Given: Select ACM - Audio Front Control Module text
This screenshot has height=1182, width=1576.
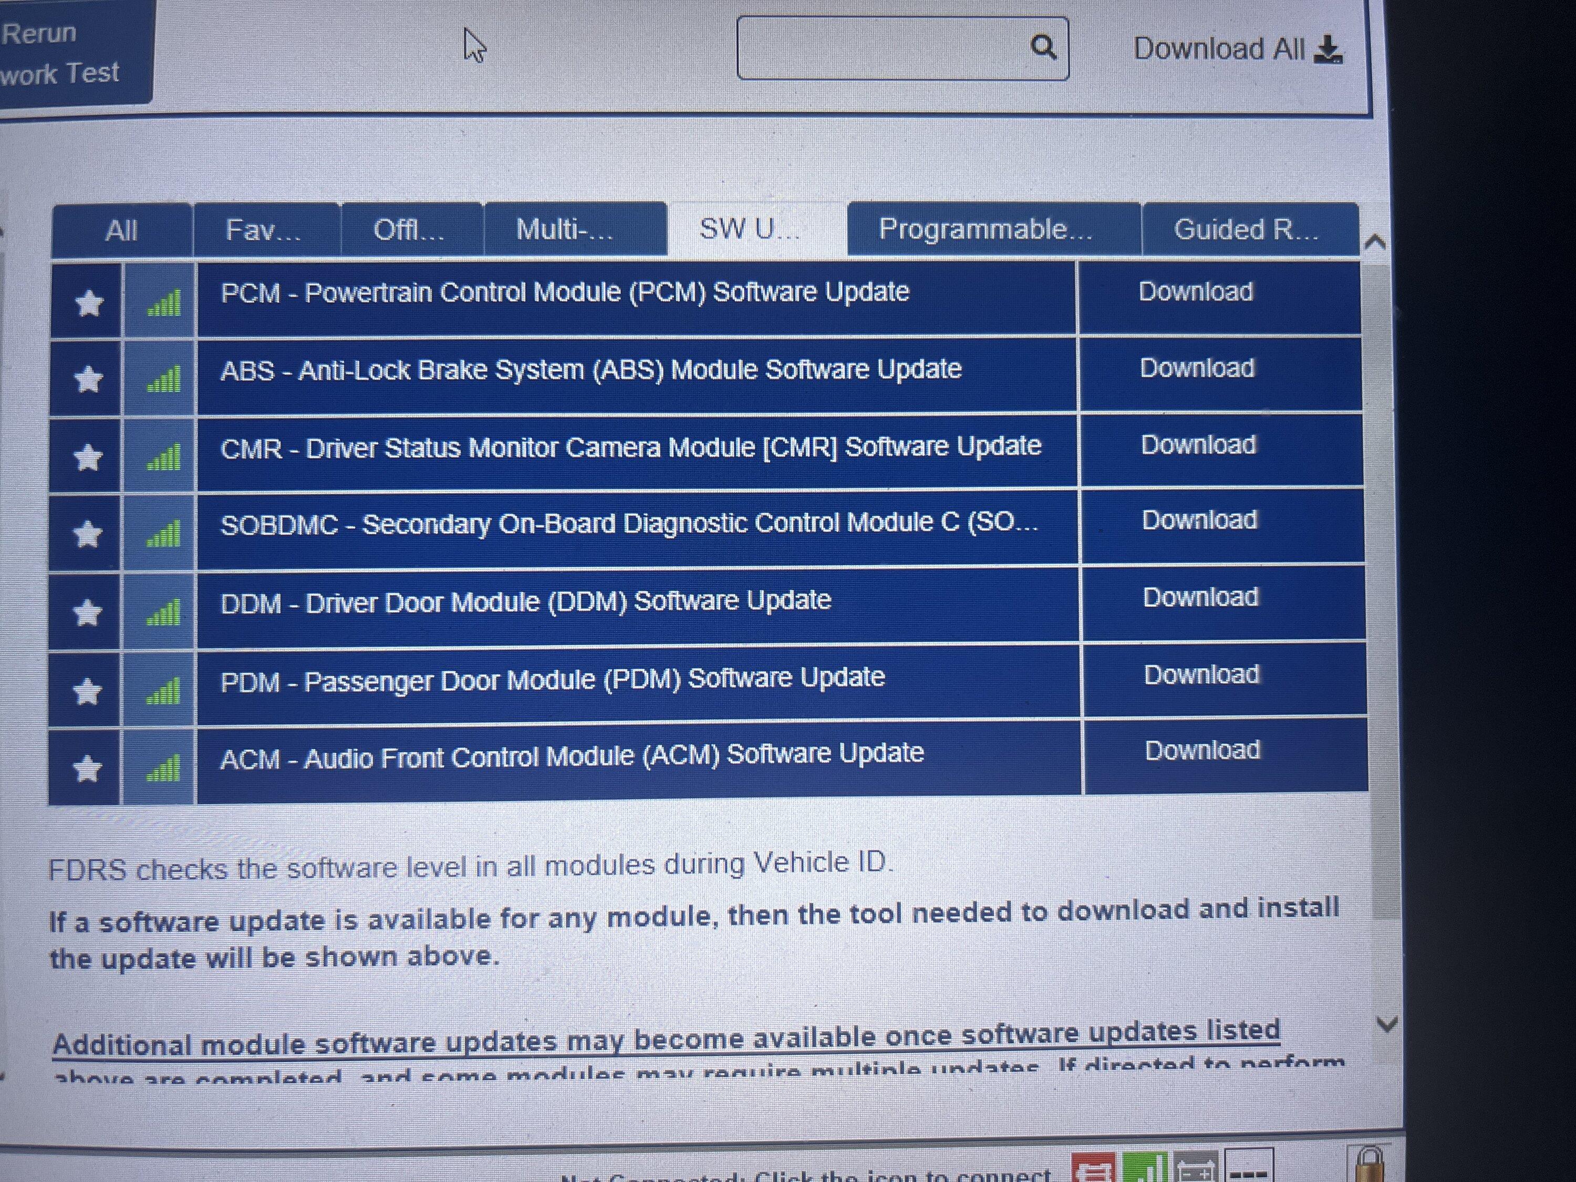Looking at the screenshot, I should point(572,756).
